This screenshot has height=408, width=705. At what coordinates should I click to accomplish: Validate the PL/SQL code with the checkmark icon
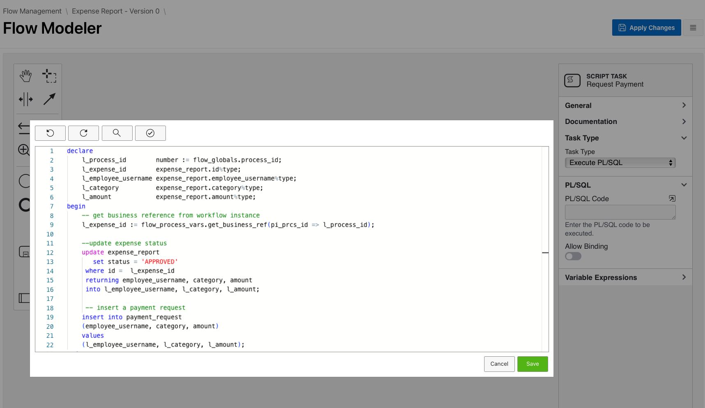click(150, 133)
